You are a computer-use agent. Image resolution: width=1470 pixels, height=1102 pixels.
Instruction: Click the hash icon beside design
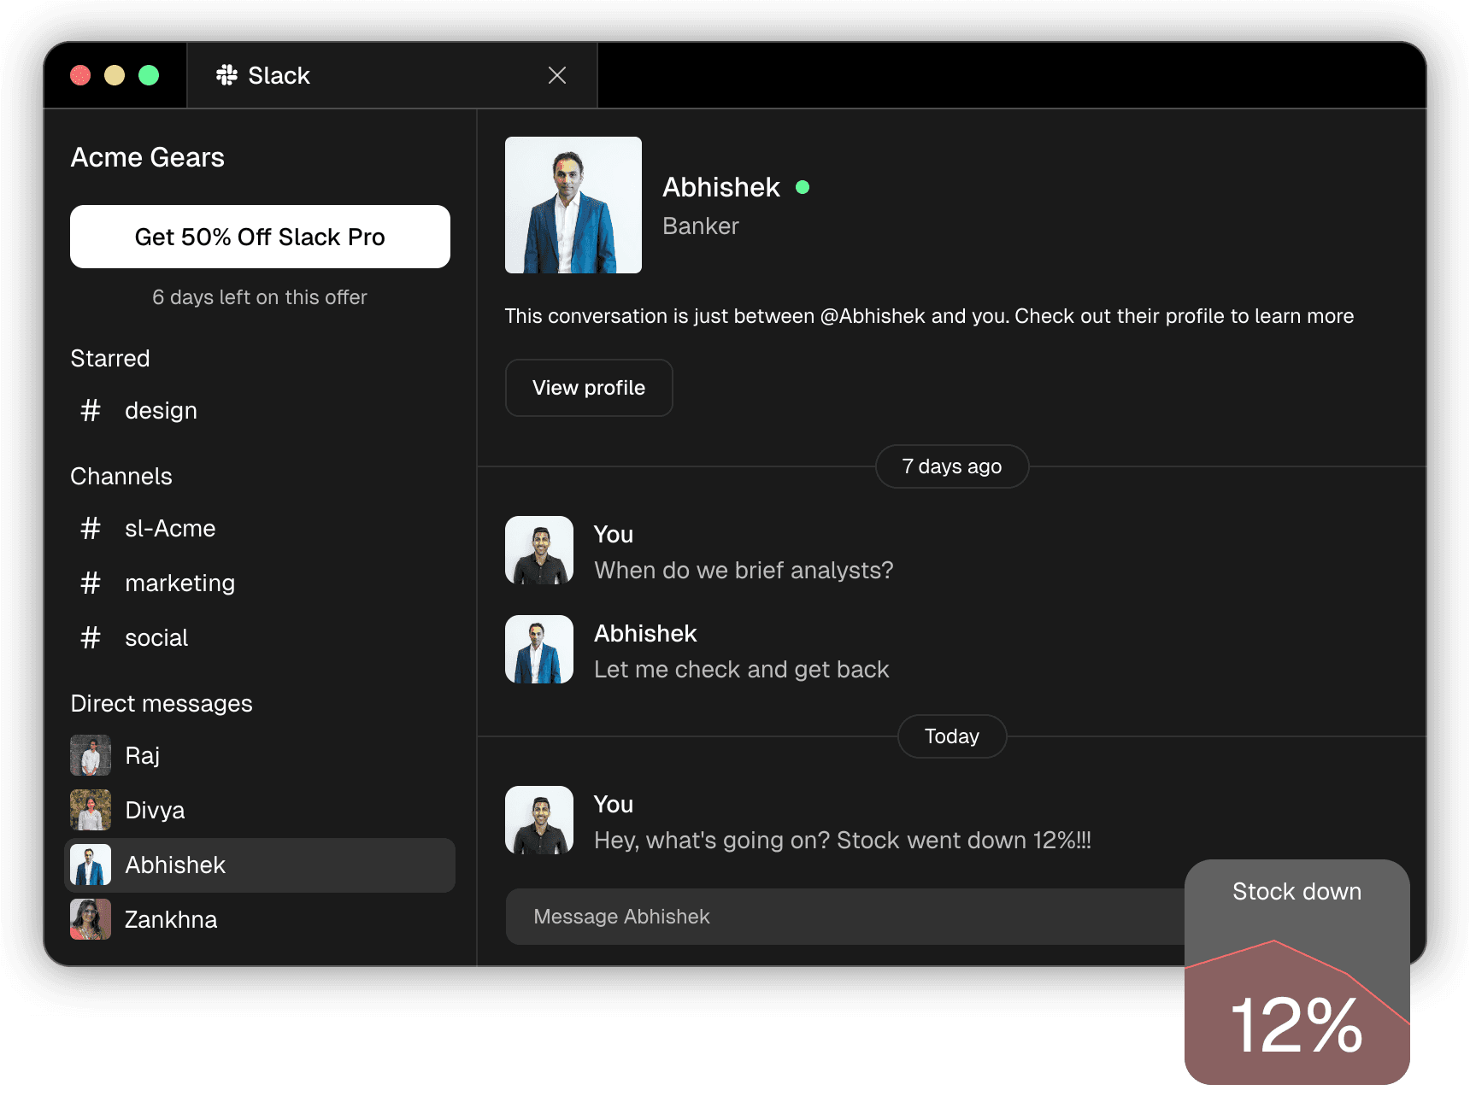[x=91, y=411]
